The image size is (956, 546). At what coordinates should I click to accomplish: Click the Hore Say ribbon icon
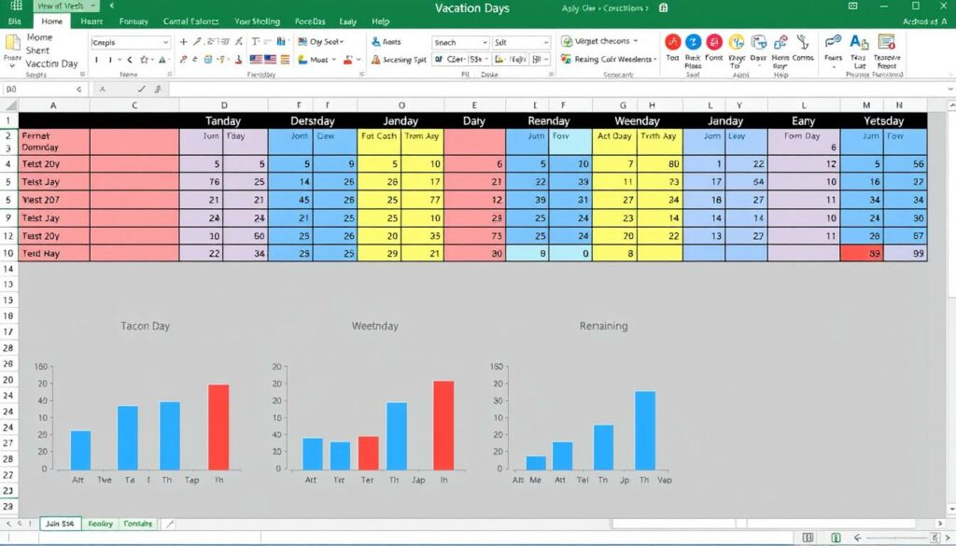(x=780, y=42)
